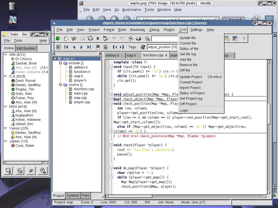Click the Save all files icon
The image size is (278, 208).
point(90,39)
